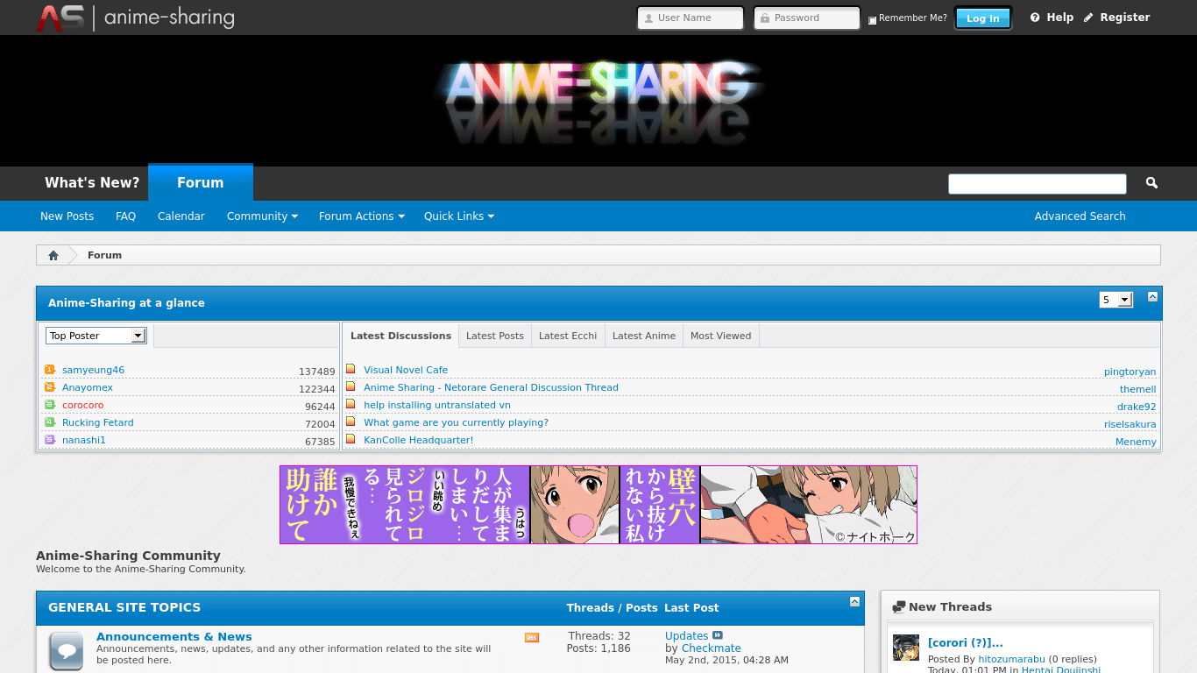Switch to Latest Ecchi tab
Screen dimensions: 1197x673
[x=568, y=336]
